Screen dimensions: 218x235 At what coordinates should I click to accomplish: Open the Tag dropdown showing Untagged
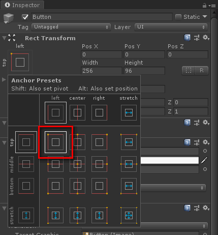coord(71,27)
